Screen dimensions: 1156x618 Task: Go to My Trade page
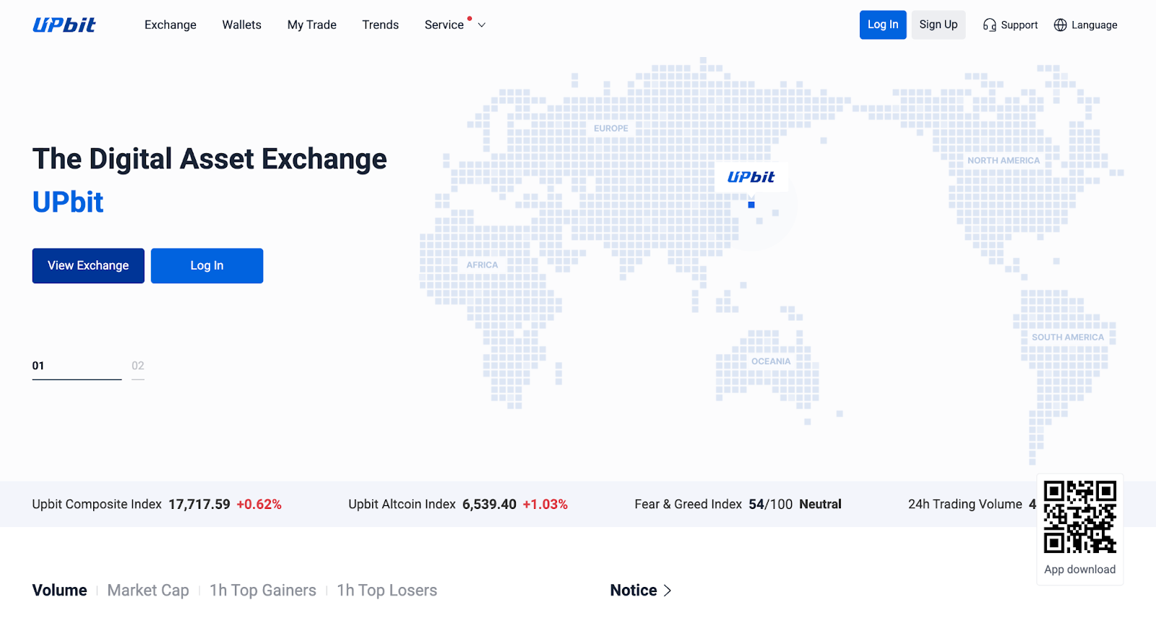tap(311, 25)
